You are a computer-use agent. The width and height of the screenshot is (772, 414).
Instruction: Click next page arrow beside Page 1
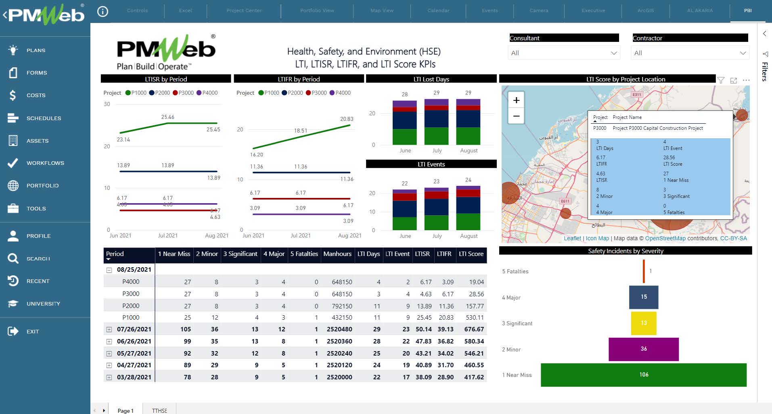tap(104, 410)
